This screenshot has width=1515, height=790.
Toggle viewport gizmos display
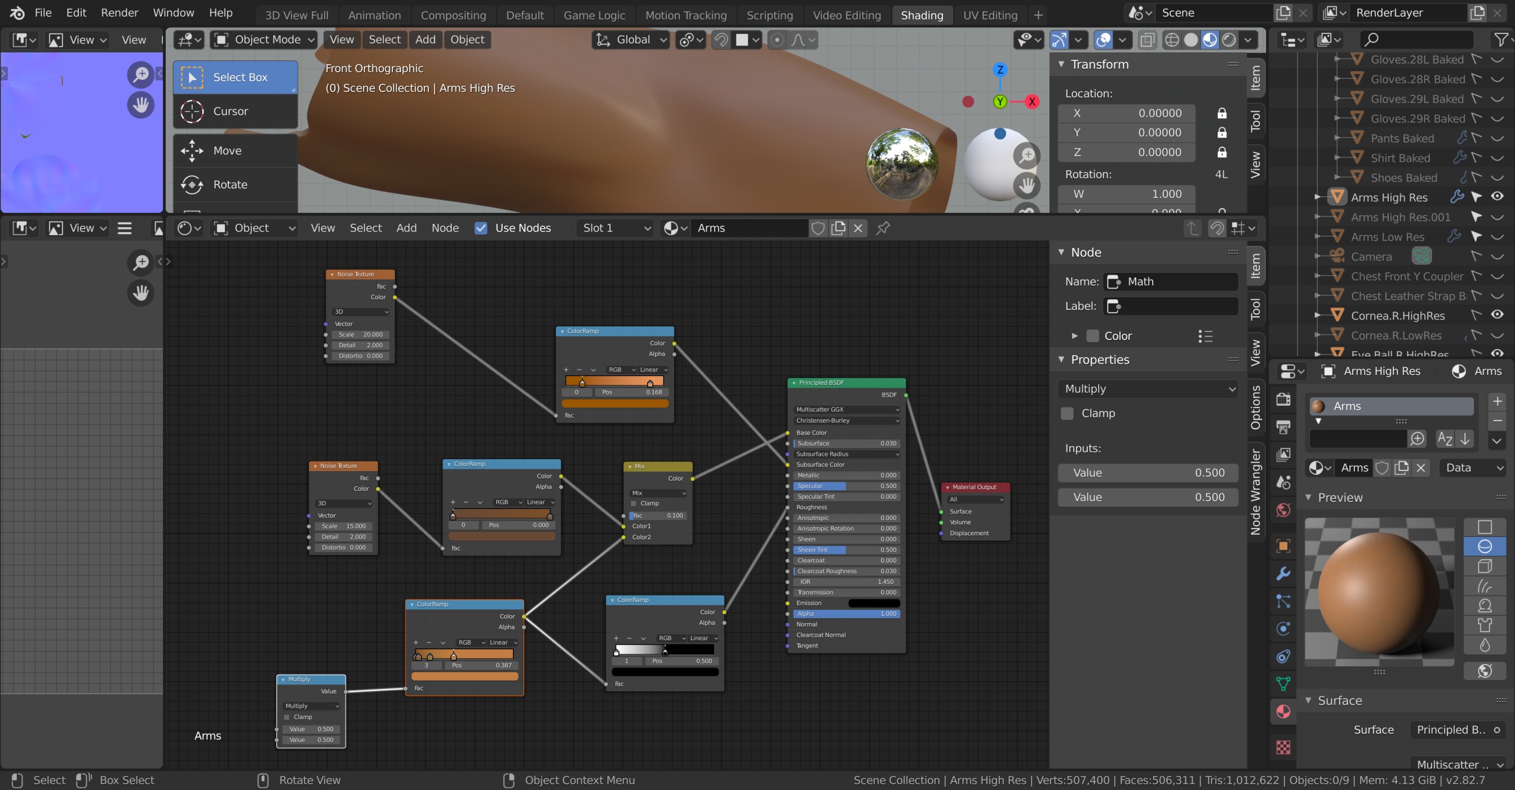tap(1058, 39)
